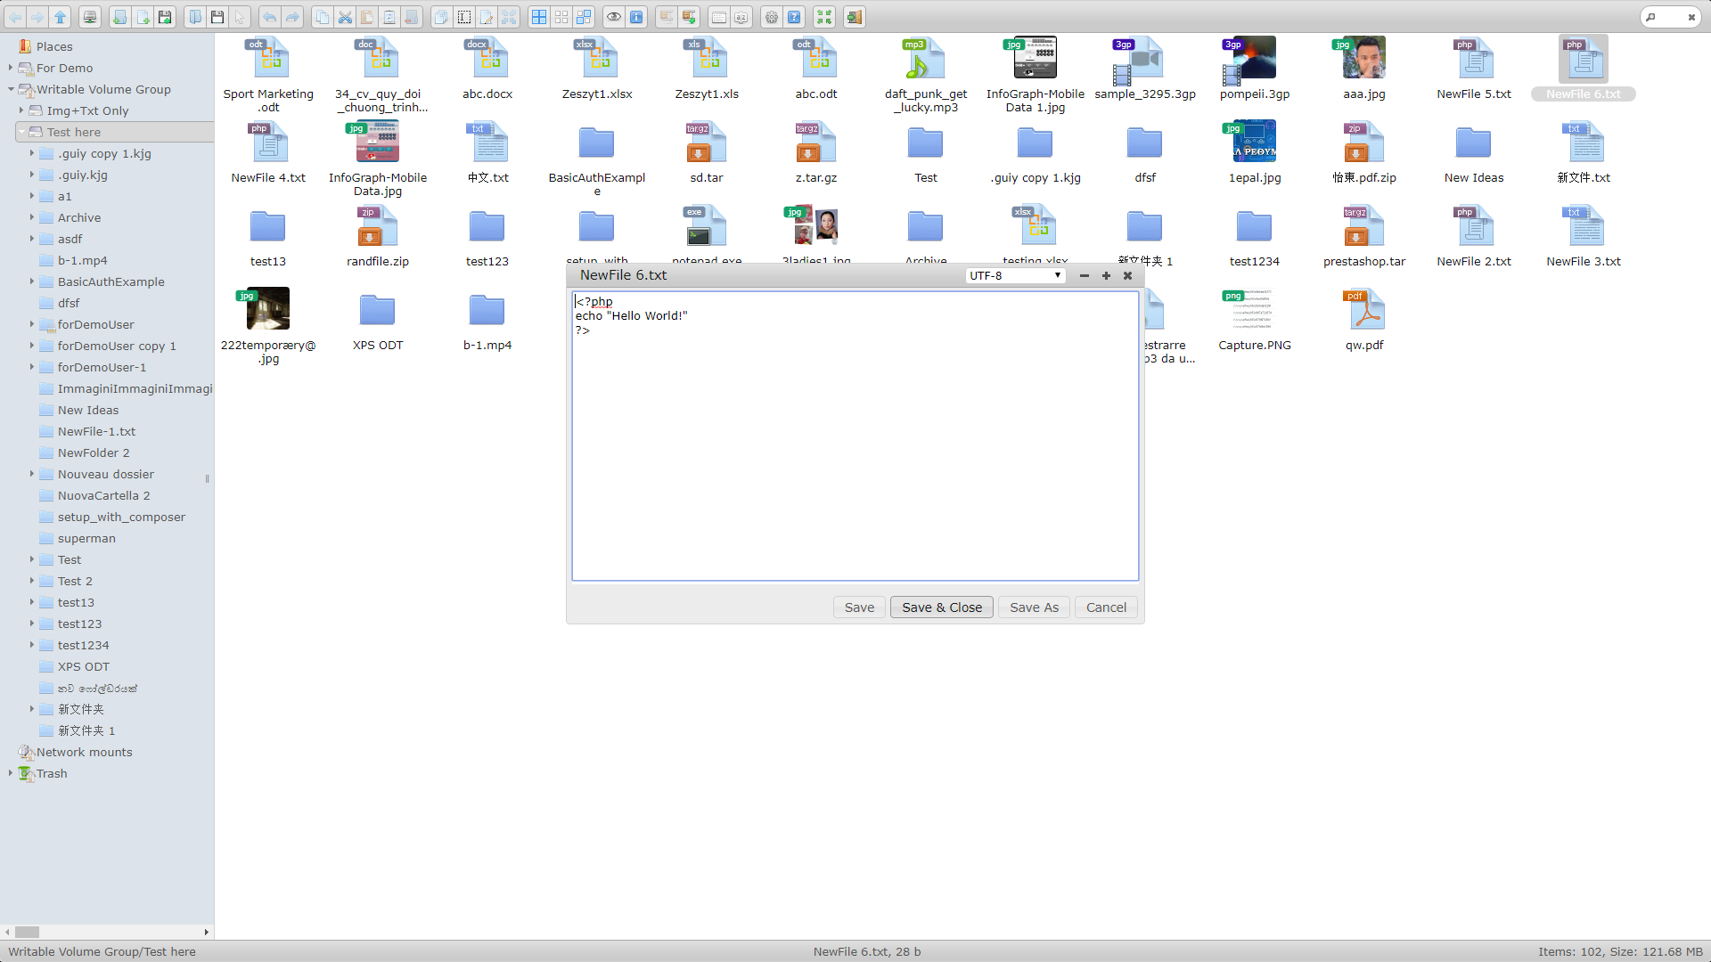Sort files using the toolbar icon
Screen dimensions: 1711x962
click(741, 17)
